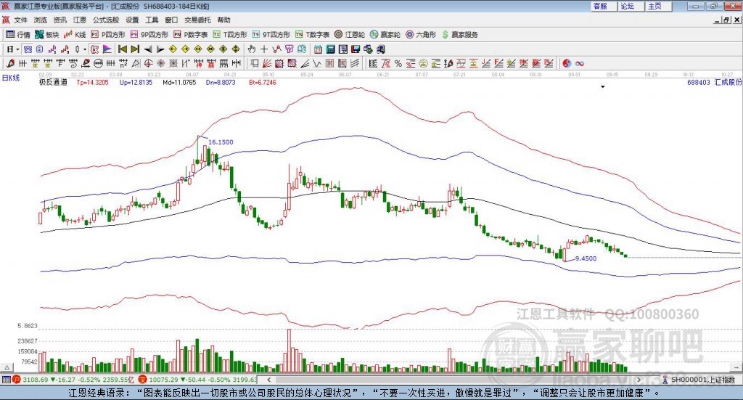The width and height of the screenshot is (743, 400).
Task: Click the horizontal scrollbar left arrow
Action: click(268, 380)
